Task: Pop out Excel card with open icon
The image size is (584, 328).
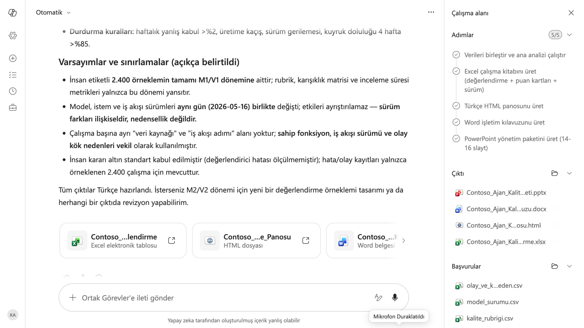Action: 172,241
